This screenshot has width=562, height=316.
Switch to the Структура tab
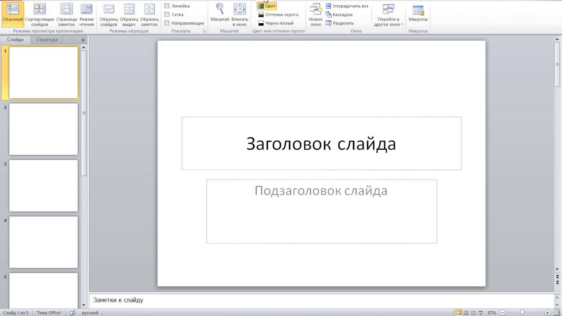pyautogui.click(x=47, y=39)
